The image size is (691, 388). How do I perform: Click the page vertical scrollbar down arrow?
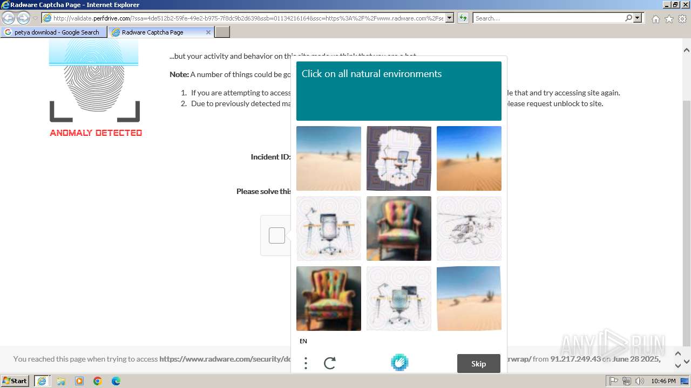click(687, 362)
